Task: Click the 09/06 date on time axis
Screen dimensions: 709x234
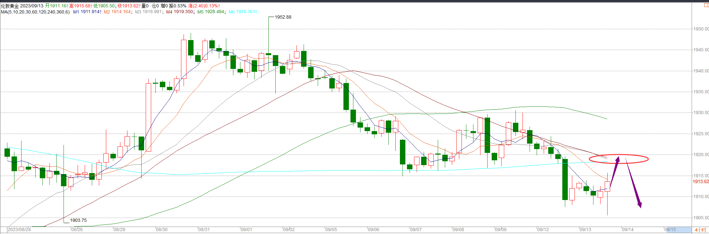Action: [x=374, y=230]
